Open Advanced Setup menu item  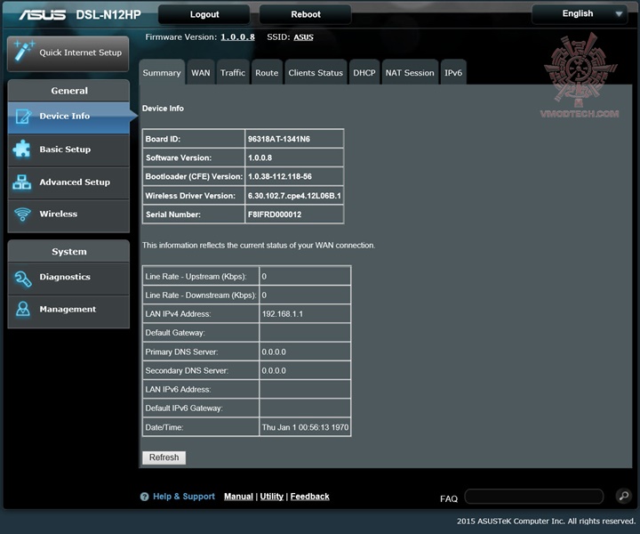[x=68, y=182]
